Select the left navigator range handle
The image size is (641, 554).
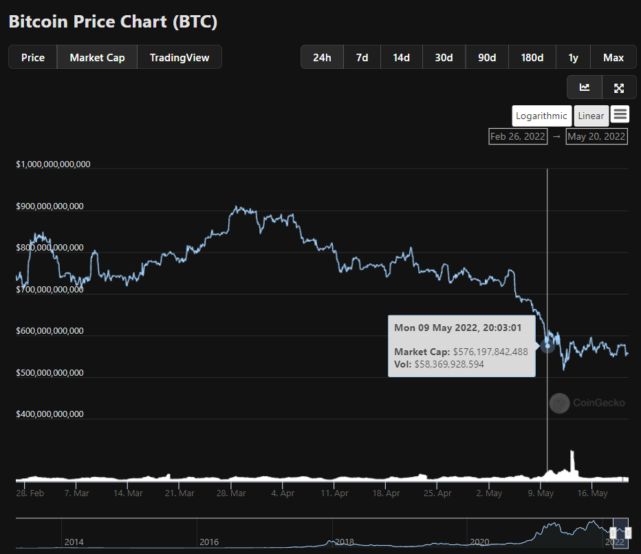pos(613,532)
